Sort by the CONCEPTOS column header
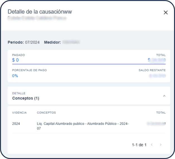 click(46, 113)
